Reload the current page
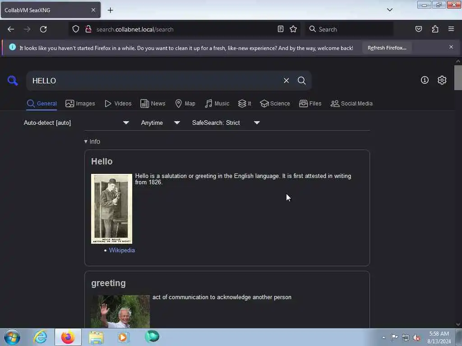This screenshot has width=462, height=346. point(43,29)
